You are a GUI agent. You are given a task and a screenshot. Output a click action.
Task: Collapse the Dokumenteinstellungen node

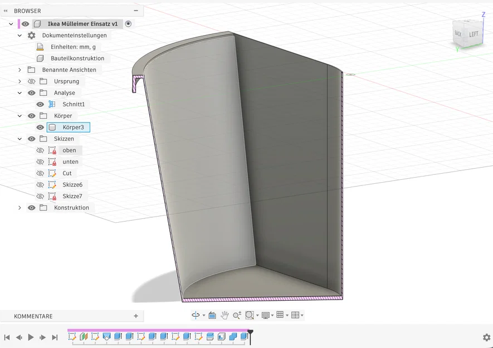tap(19, 35)
